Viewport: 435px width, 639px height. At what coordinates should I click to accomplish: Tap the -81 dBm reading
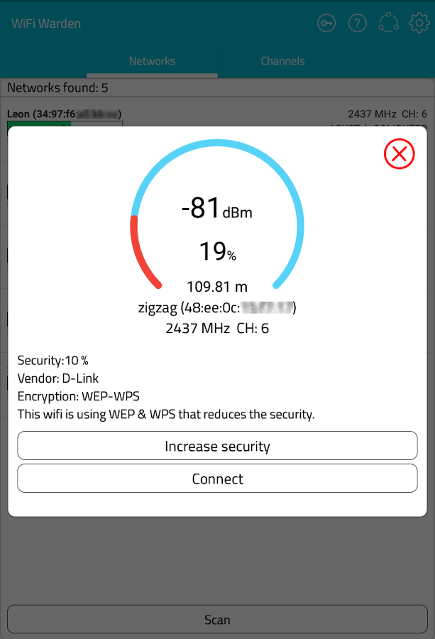217,208
